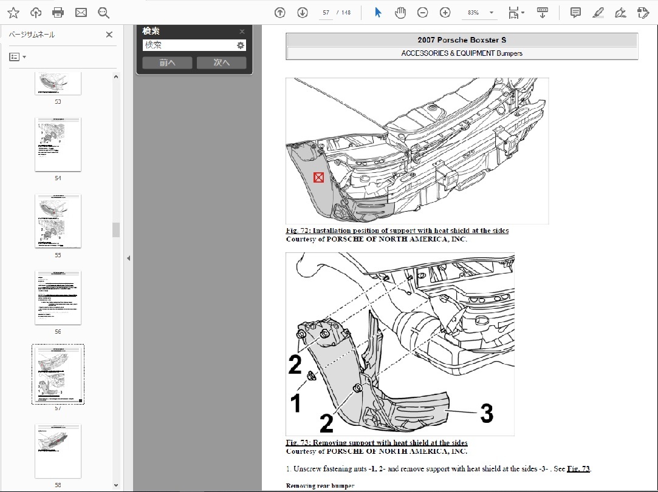This screenshot has width=658, height=492.
Task: Open the sign document tool
Action: tap(620, 13)
